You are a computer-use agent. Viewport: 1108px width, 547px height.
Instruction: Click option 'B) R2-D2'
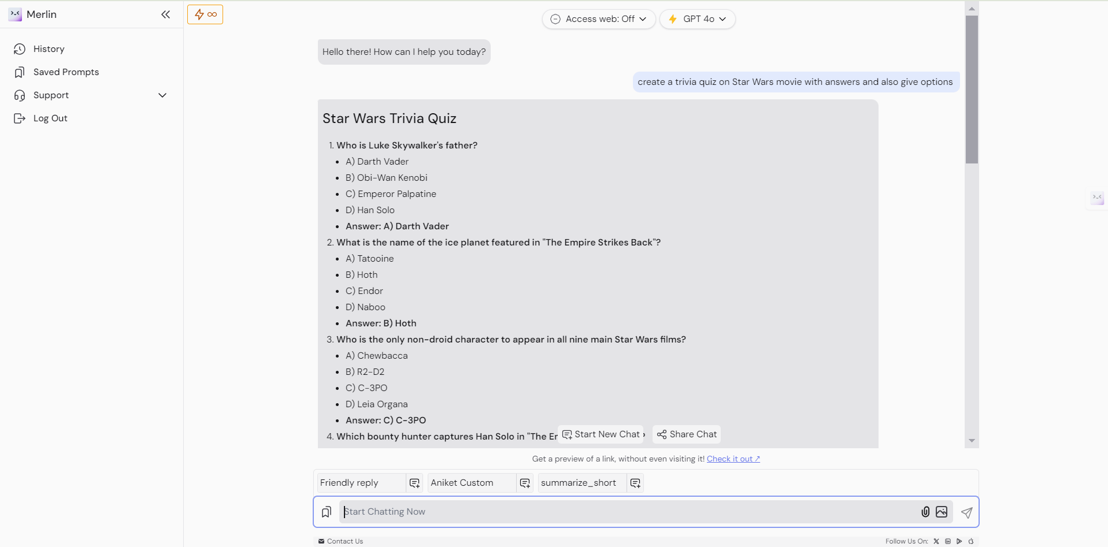coord(365,372)
